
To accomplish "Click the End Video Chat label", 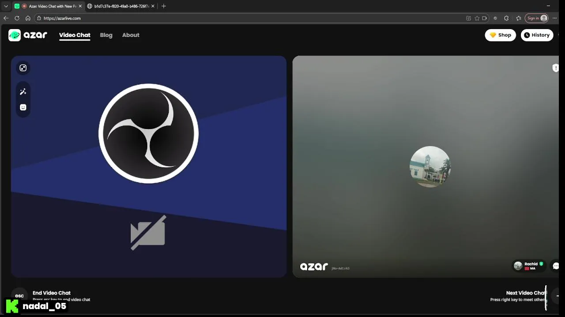I will click(52, 293).
